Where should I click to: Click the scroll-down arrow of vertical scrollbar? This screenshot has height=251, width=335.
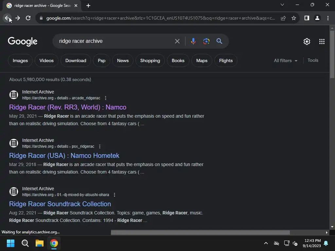pyautogui.click(x=332, y=227)
